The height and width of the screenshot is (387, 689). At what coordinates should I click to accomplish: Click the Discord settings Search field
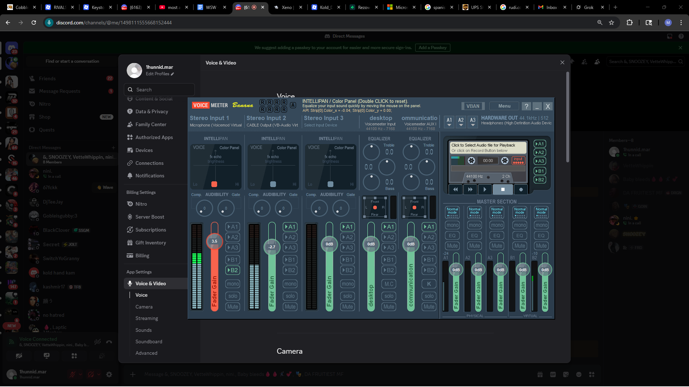(159, 90)
